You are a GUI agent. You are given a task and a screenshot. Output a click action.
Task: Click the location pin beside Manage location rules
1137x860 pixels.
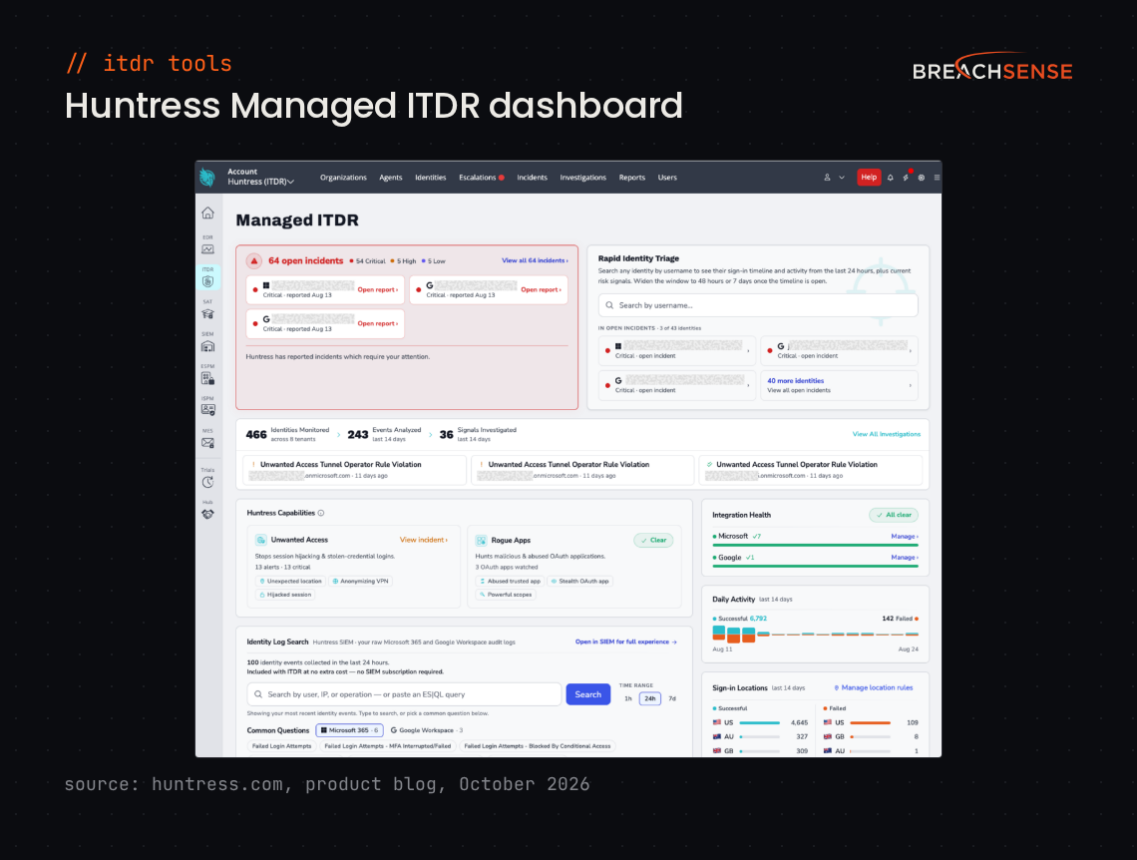(x=836, y=687)
